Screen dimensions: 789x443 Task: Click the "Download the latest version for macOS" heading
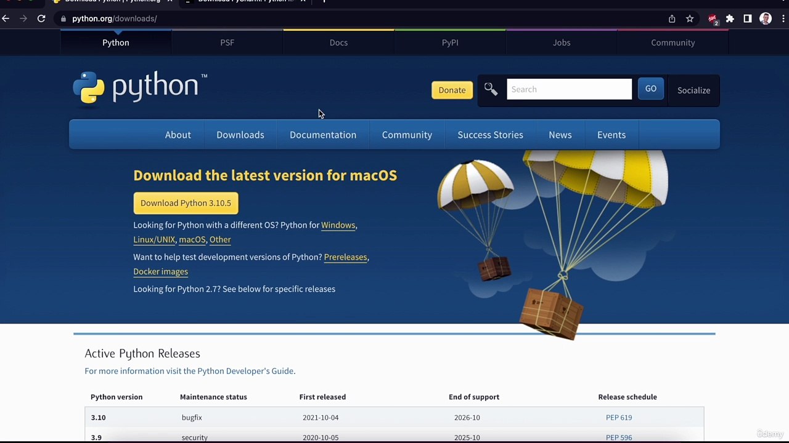tap(265, 175)
